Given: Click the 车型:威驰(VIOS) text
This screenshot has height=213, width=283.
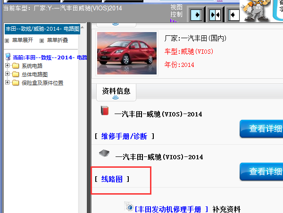Looking at the screenshot, I should pyautogui.click(x=189, y=51).
